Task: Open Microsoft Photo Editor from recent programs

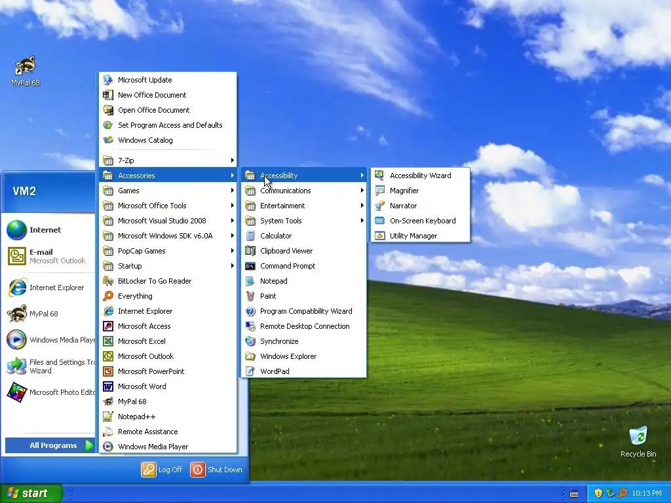Action: coord(50,392)
